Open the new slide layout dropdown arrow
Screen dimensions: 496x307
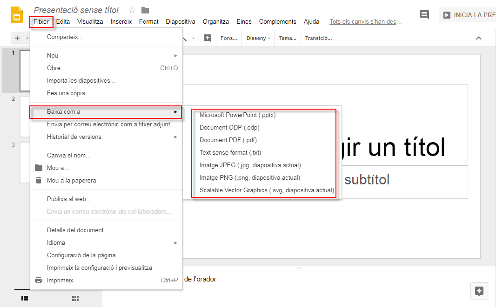[27, 38]
